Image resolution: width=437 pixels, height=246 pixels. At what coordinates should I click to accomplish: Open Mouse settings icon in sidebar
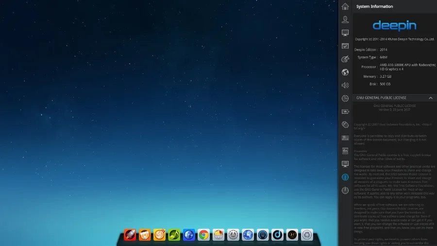345,125
